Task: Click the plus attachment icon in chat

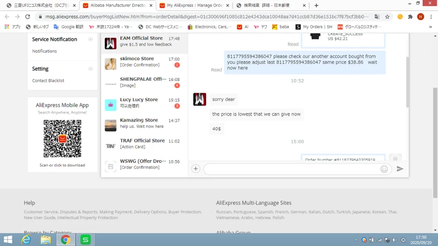Action: pyautogui.click(x=195, y=169)
